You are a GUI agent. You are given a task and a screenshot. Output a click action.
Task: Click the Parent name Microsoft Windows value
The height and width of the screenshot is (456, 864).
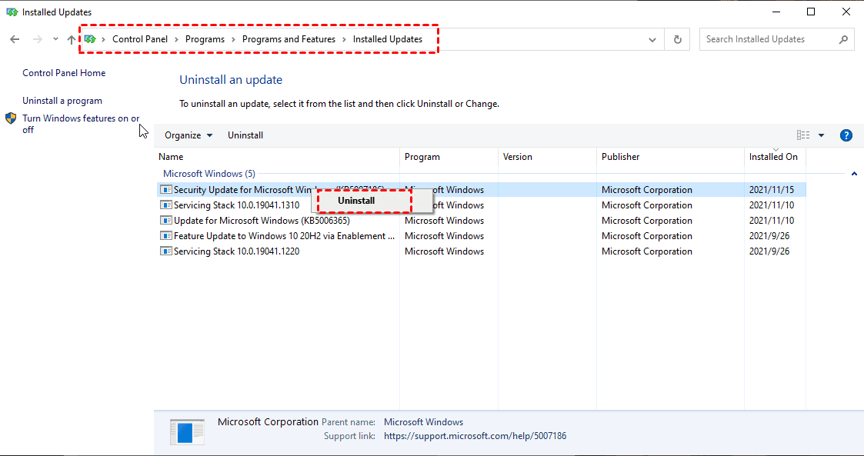pos(423,422)
